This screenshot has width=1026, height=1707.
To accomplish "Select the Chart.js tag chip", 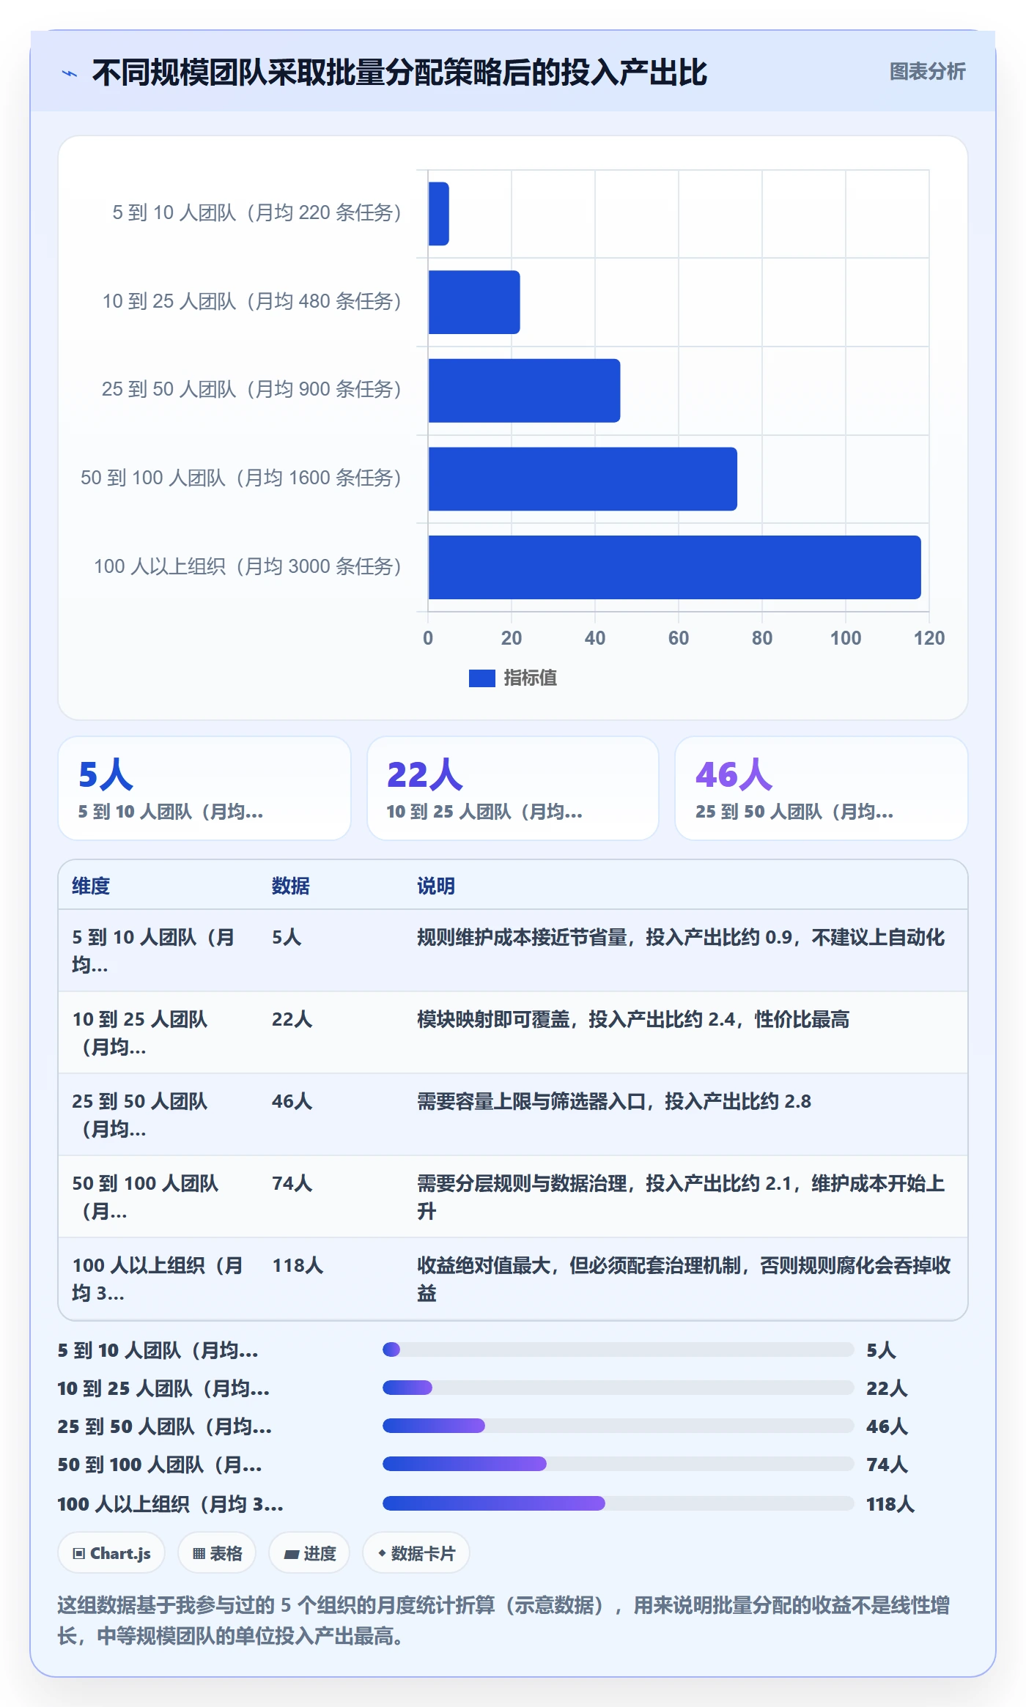I will pos(111,1553).
